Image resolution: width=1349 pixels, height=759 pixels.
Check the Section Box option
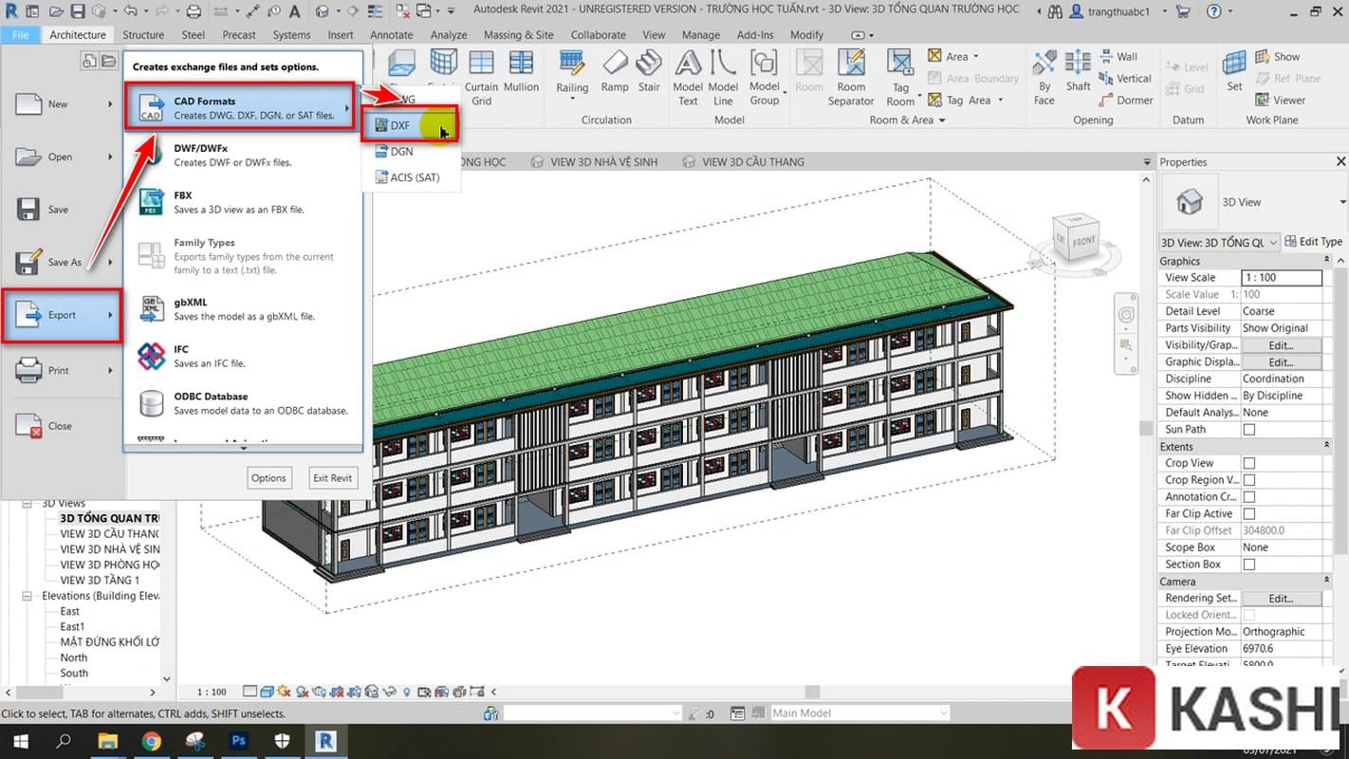tap(1248, 565)
